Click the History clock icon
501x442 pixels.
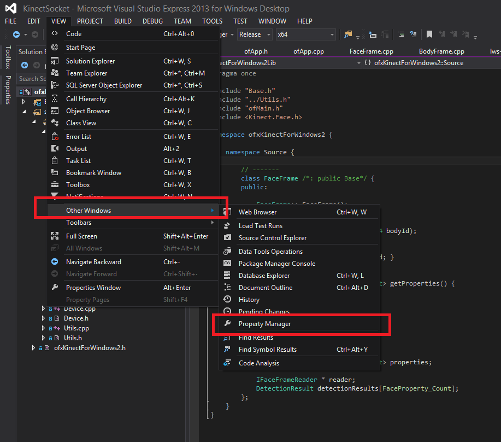[227, 299]
